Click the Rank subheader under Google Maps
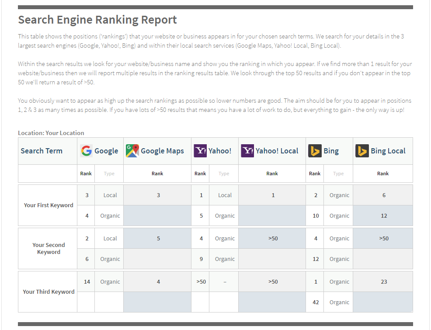 tap(157, 174)
